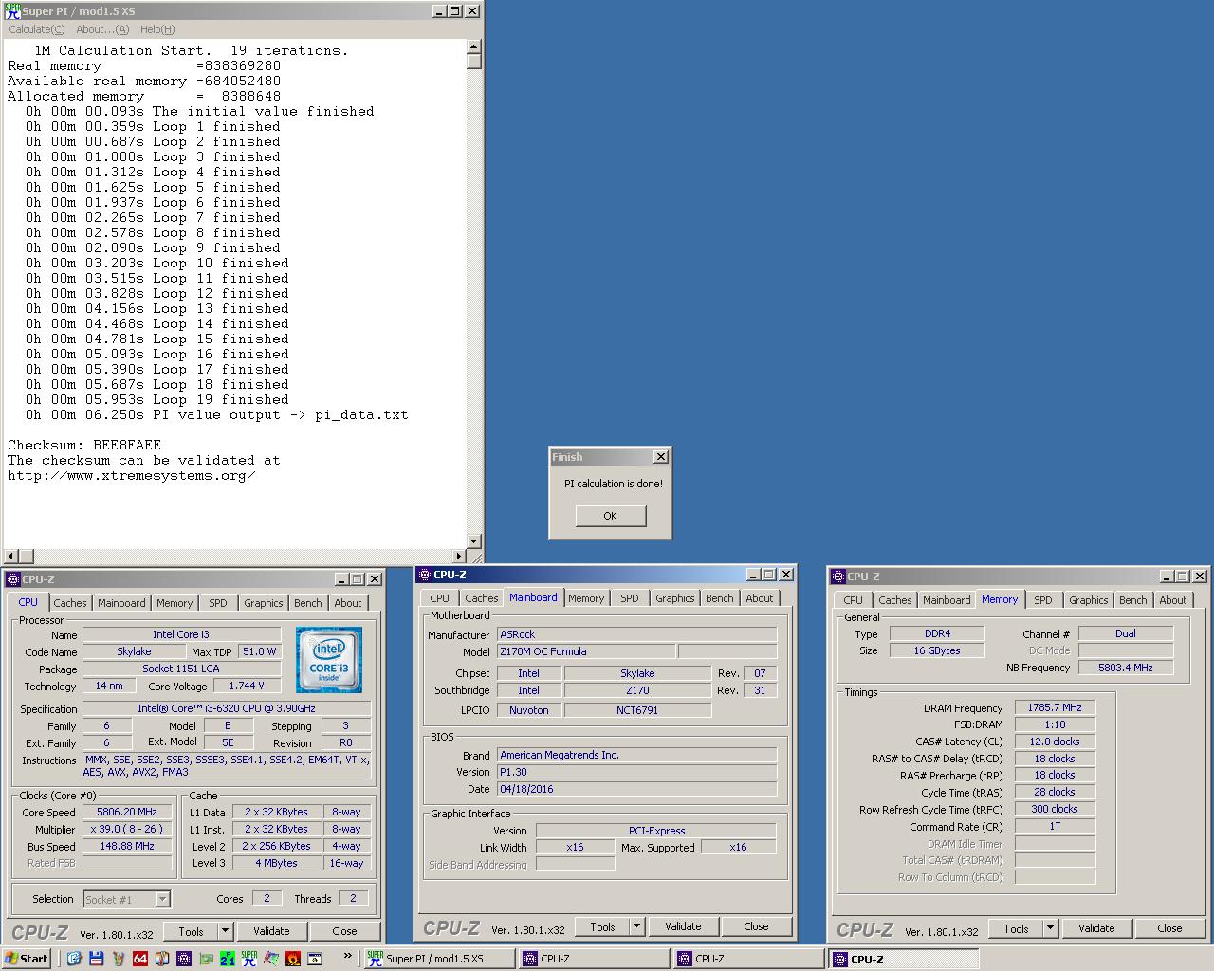
Task: Open Graphics tab in right CPU-Z window
Action: tap(1088, 600)
